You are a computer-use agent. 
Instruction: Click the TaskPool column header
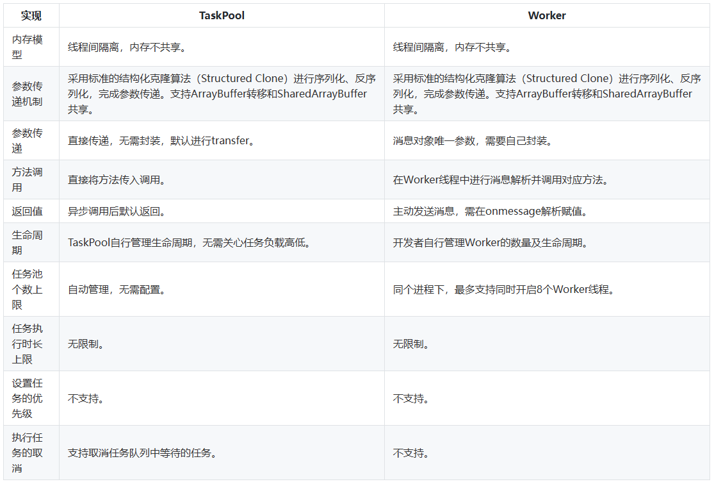(222, 15)
